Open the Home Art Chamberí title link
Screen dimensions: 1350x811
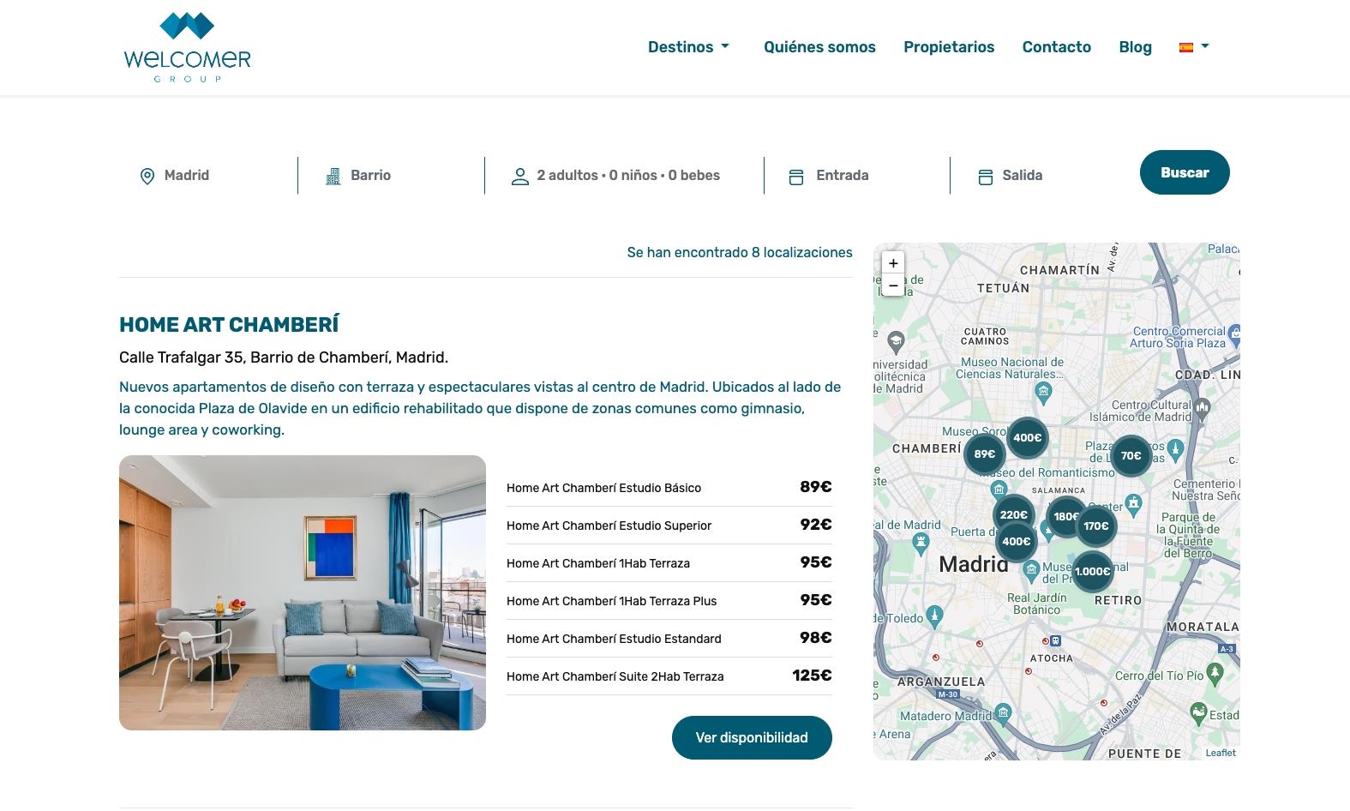(x=229, y=324)
